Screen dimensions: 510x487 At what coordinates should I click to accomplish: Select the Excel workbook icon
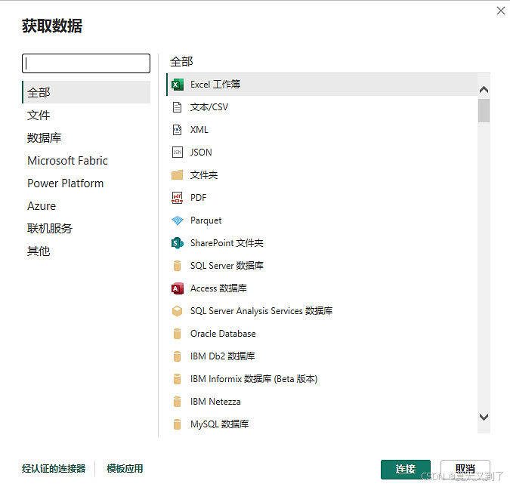pyautogui.click(x=178, y=85)
